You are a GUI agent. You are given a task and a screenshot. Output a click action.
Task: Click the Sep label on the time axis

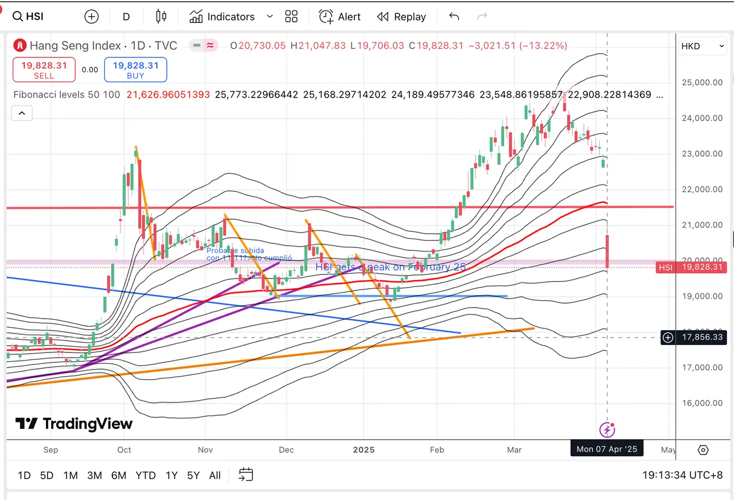coord(50,449)
